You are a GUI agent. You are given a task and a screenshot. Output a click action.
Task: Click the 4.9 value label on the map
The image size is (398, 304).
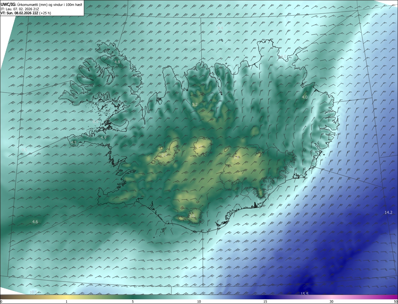point(104,137)
